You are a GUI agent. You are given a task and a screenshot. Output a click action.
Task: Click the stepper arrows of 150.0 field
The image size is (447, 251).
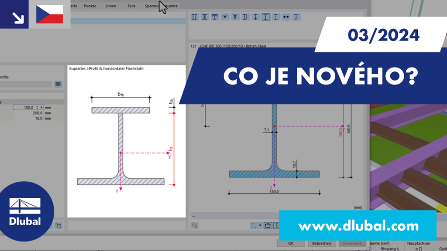[37, 107]
